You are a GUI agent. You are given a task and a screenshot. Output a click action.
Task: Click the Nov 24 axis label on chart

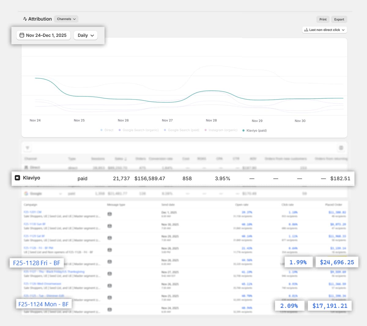click(35, 120)
